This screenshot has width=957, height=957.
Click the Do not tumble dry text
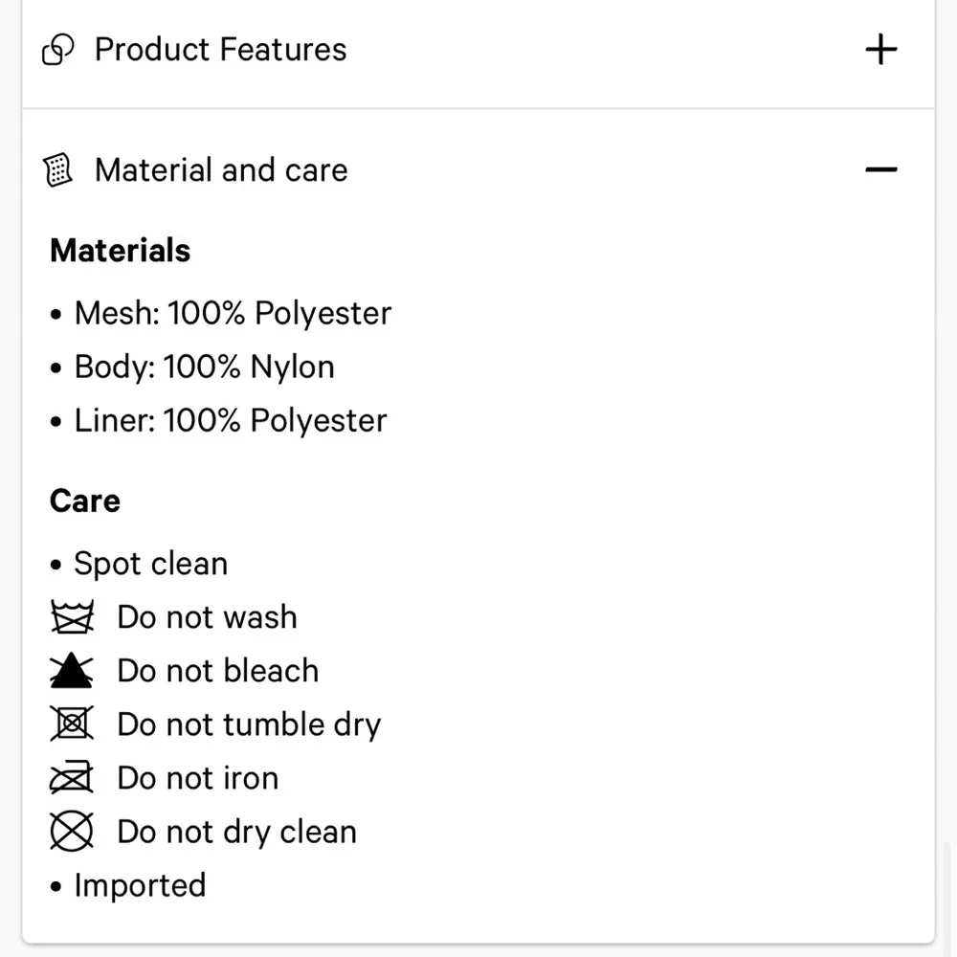249,724
